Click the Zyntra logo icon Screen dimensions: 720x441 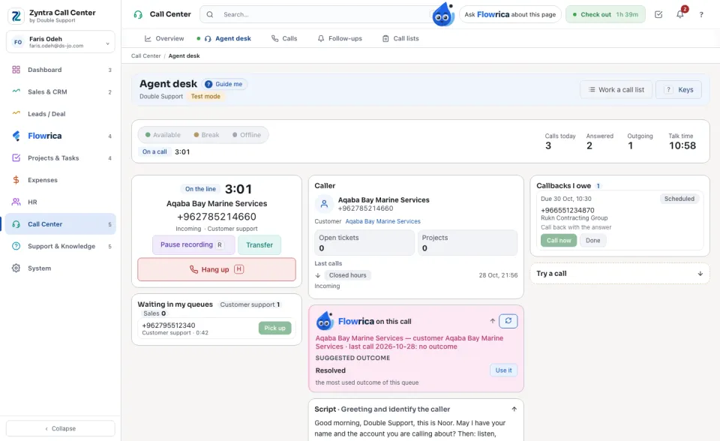(16, 16)
